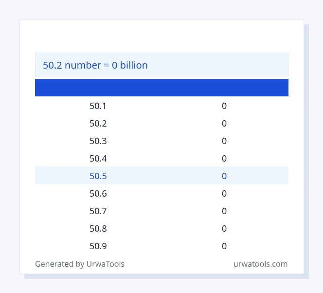Select the 50.1 row label
The height and width of the screenshot is (293, 323).
(x=98, y=106)
